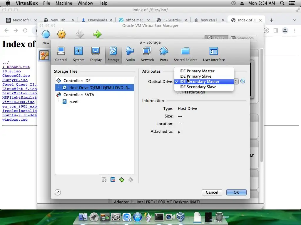Select Controller: IDE in Storage Tree
The height and width of the screenshot is (225, 301).
[x=94, y=81]
